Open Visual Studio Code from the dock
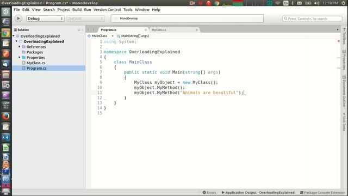Screen dimensions: 348x196 click(x=6, y=137)
